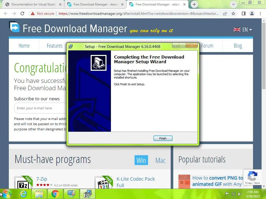The image size is (266, 199).
Task: Open Google Chrome taskbar icon
Action: (x=55, y=194)
